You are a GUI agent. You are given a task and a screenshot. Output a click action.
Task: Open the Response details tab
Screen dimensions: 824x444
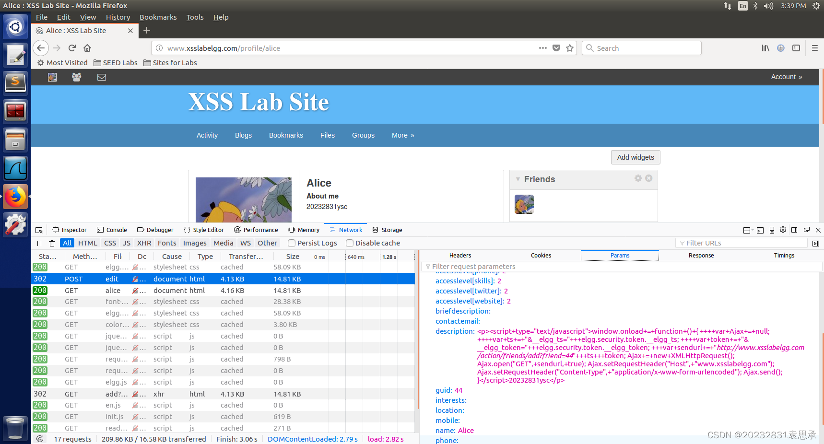click(x=701, y=256)
